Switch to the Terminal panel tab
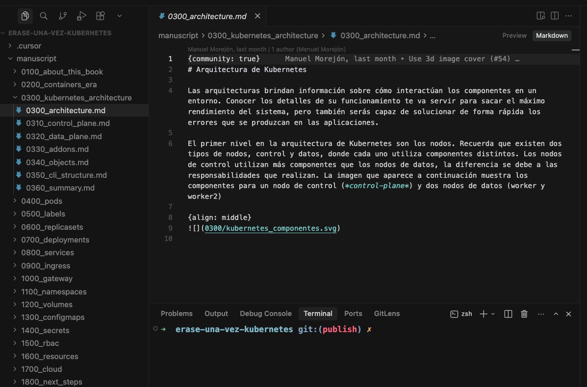The width and height of the screenshot is (587, 387). coord(318,314)
